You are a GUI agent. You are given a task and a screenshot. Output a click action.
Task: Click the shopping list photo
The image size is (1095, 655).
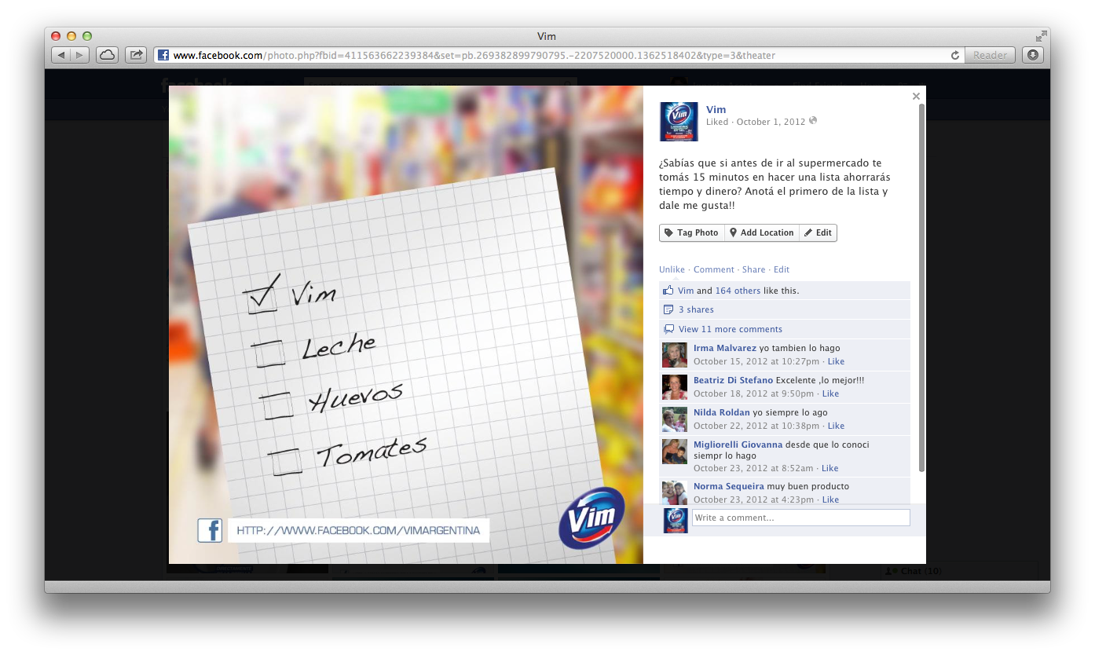point(406,324)
